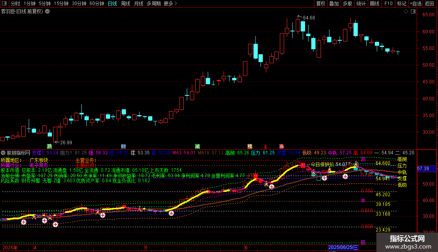Click the 39.185 level value
The width and height of the screenshot is (438, 252).
(383, 204)
